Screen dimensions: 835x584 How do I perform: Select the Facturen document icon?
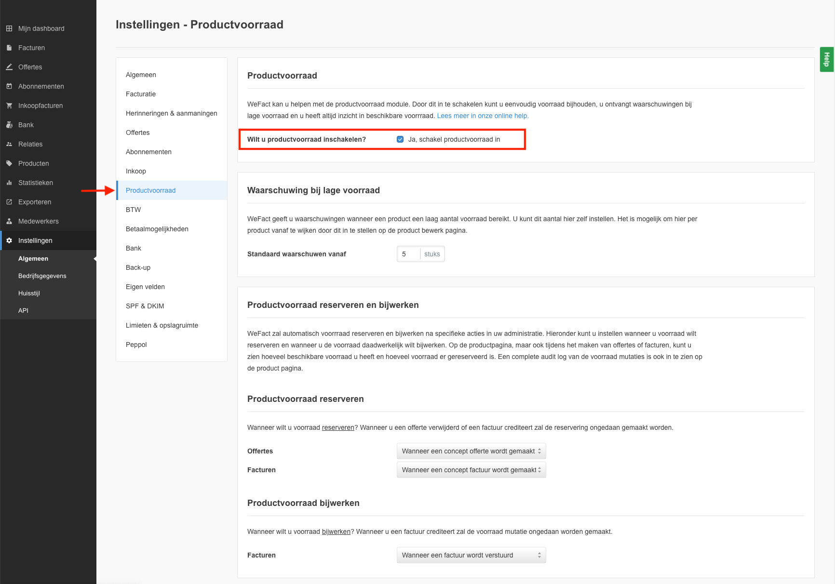coord(9,48)
